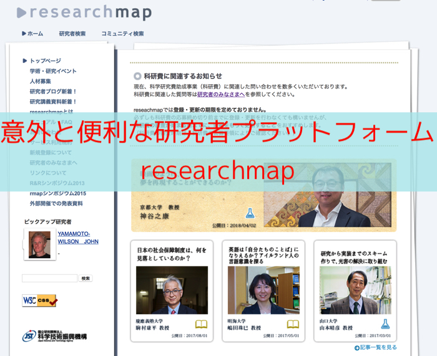
Task: Open 研究から実装までのスキーム article title
Action: pos(354,257)
